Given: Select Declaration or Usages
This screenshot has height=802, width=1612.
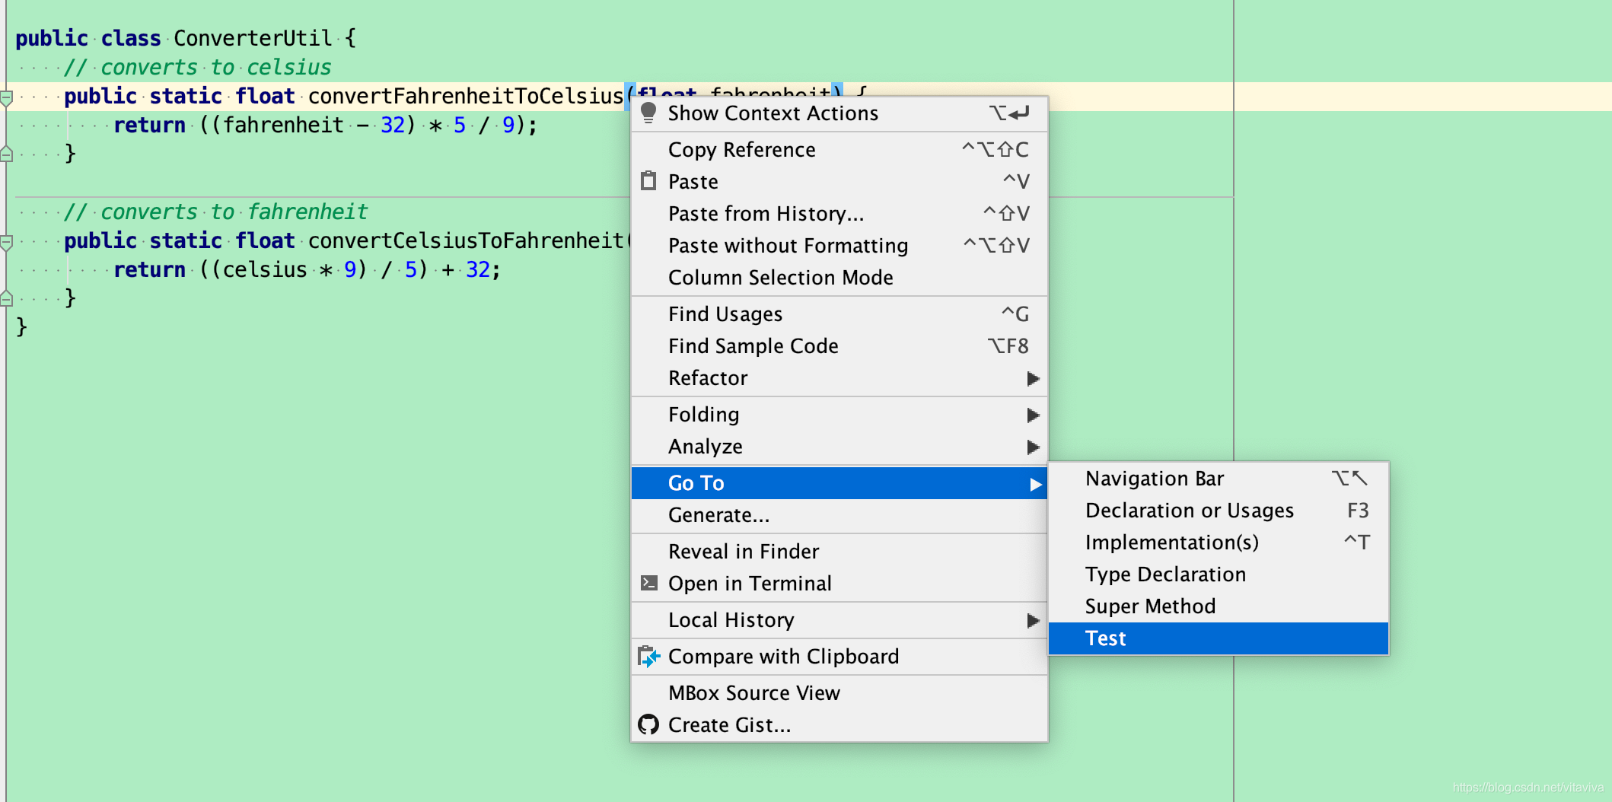Looking at the screenshot, I should (x=1219, y=511).
